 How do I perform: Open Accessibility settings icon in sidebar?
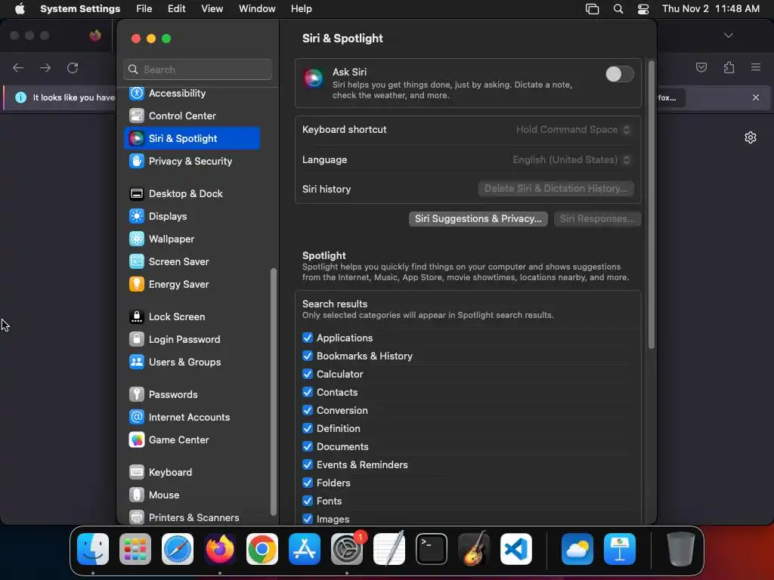(137, 93)
